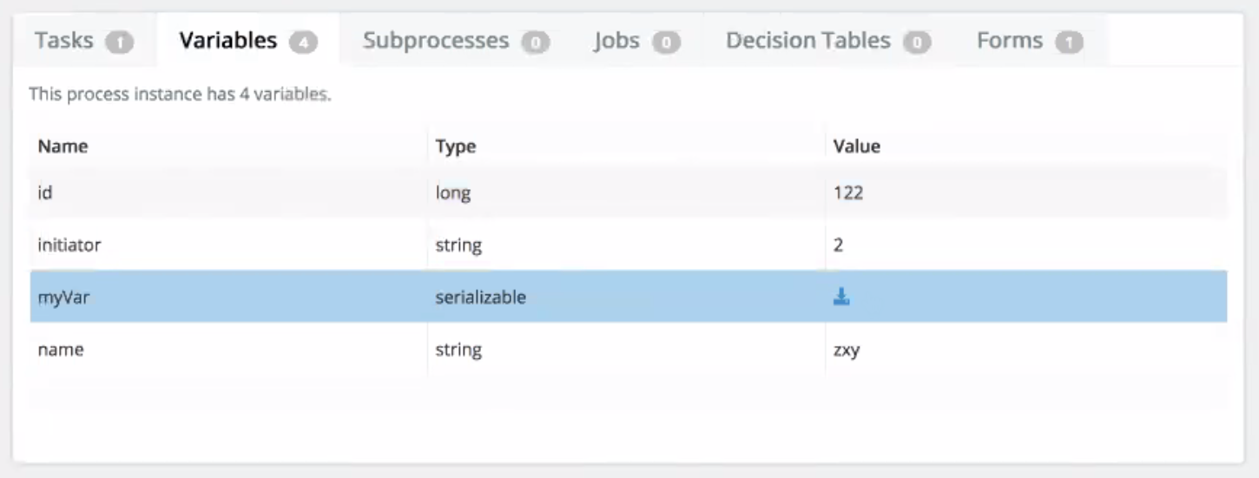Screen dimensions: 1259x478
Task: Click the Type column header
Action: (x=456, y=147)
